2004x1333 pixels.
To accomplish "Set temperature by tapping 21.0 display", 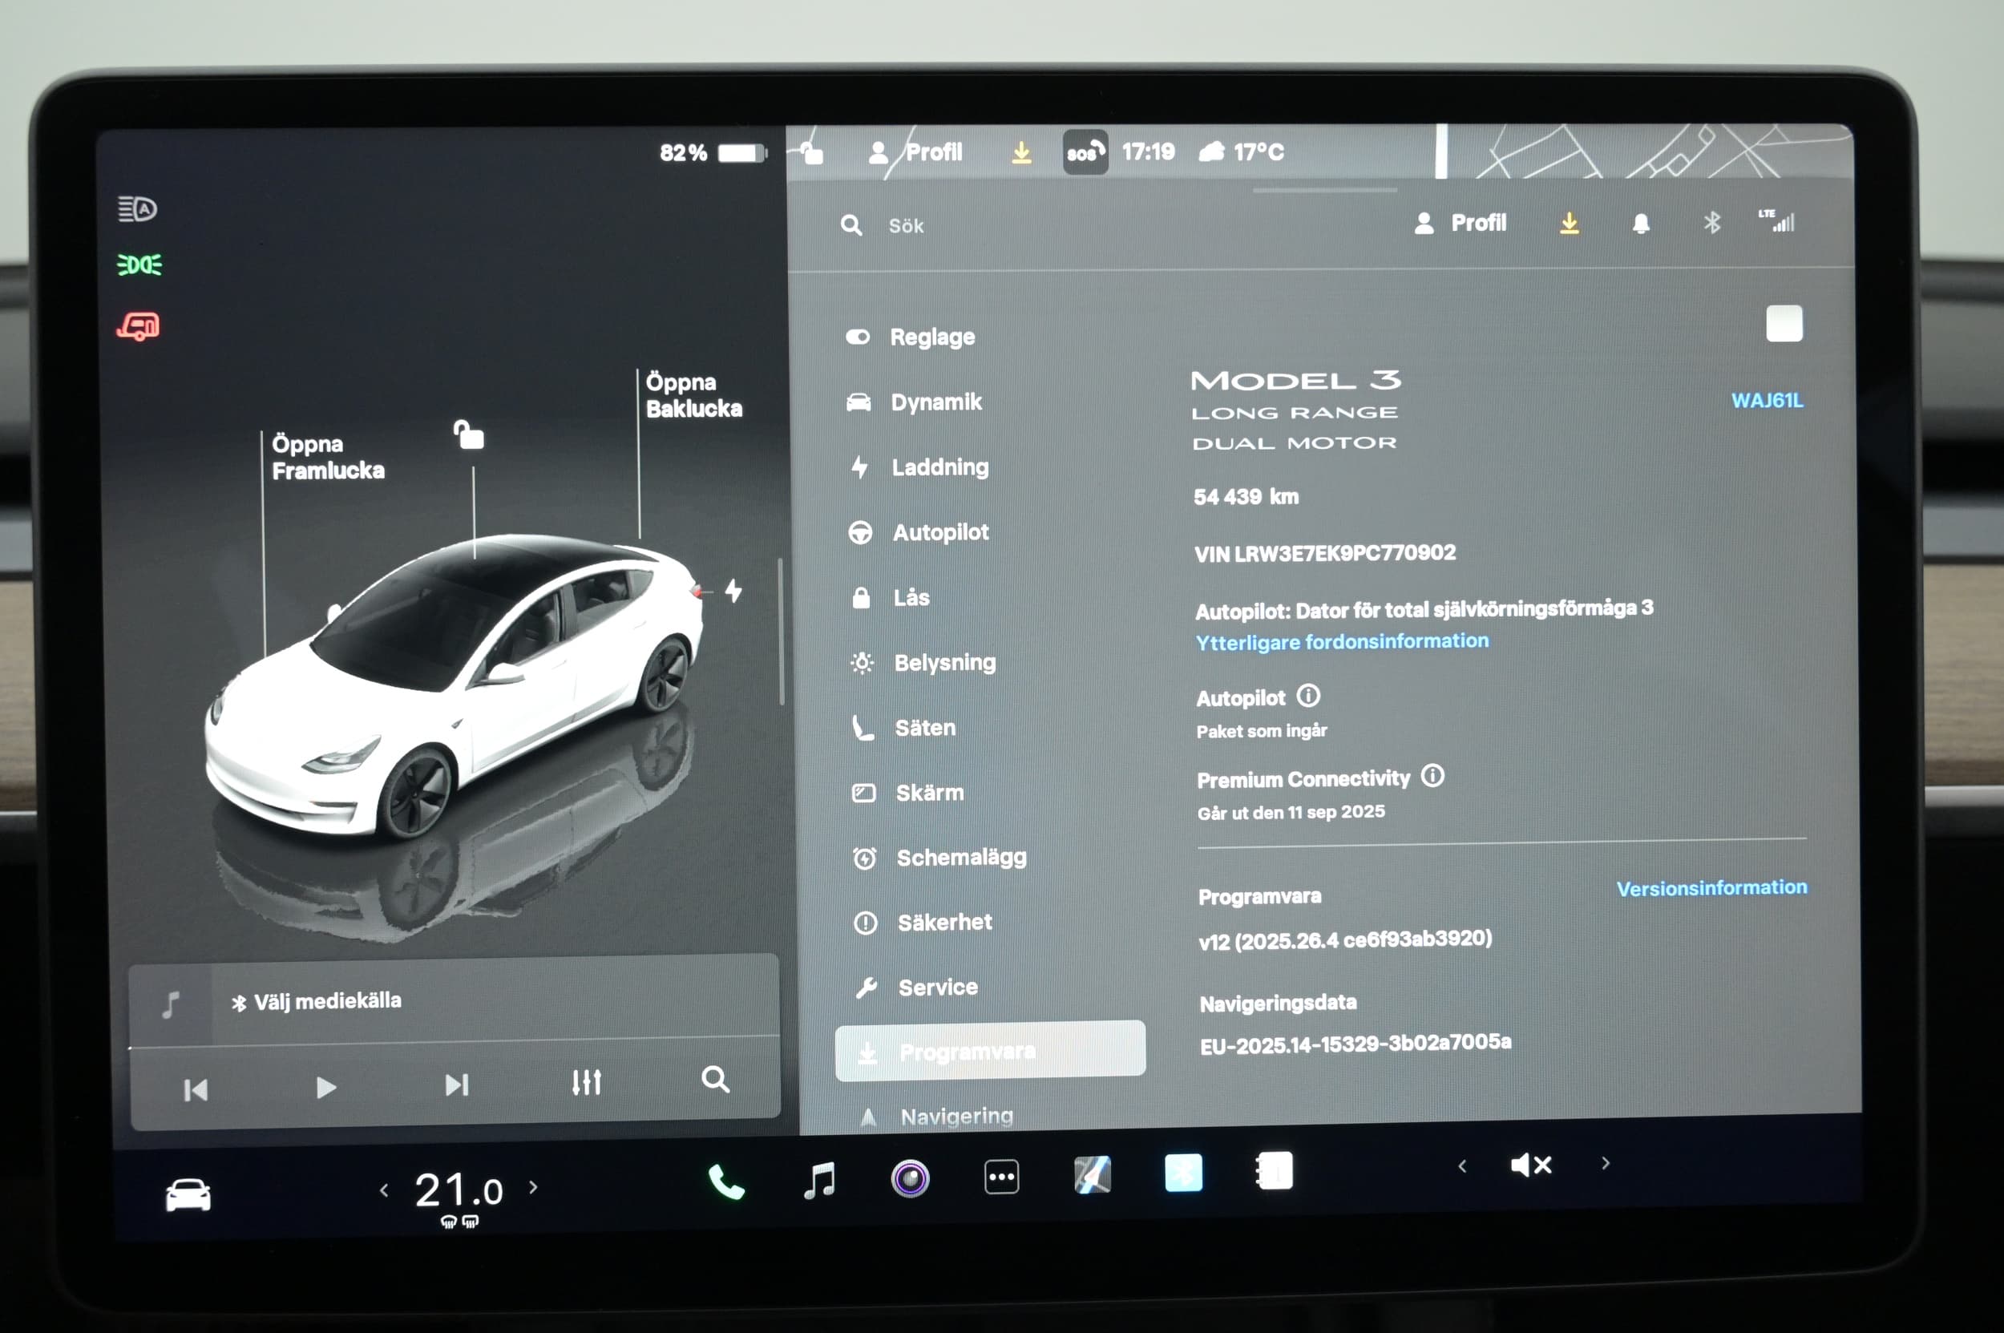I will pyautogui.click(x=459, y=1190).
